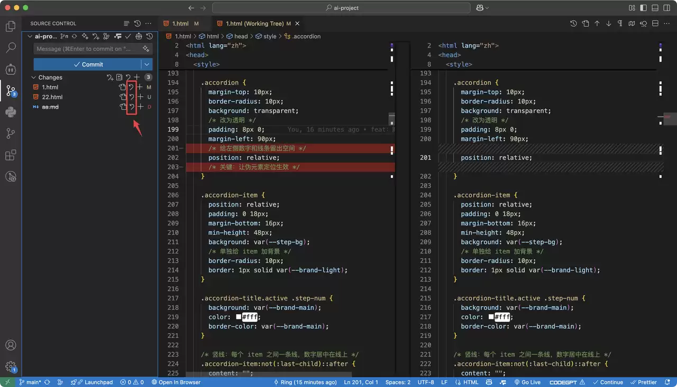Open file icon for 22.html row
The height and width of the screenshot is (387, 677).
pos(122,97)
